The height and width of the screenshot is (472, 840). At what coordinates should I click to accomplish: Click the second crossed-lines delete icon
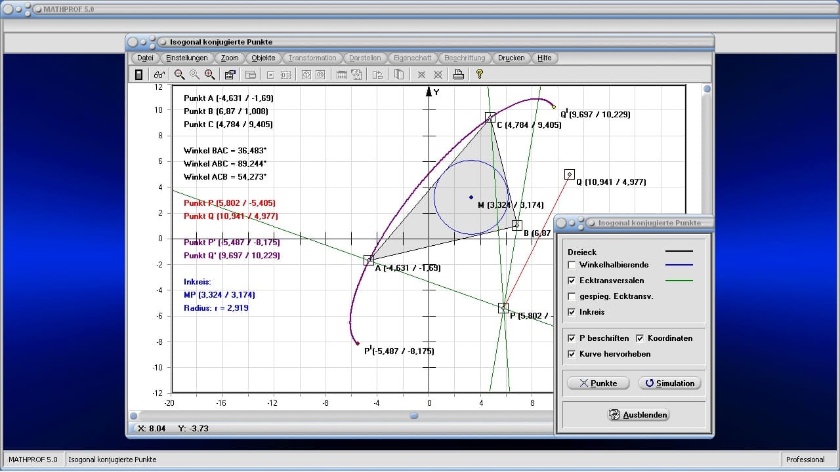tap(438, 75)
